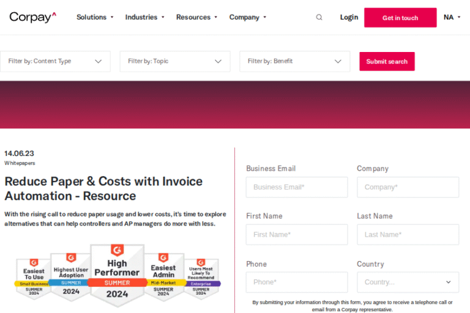Open the Industries menu

[x=144, y=17]
